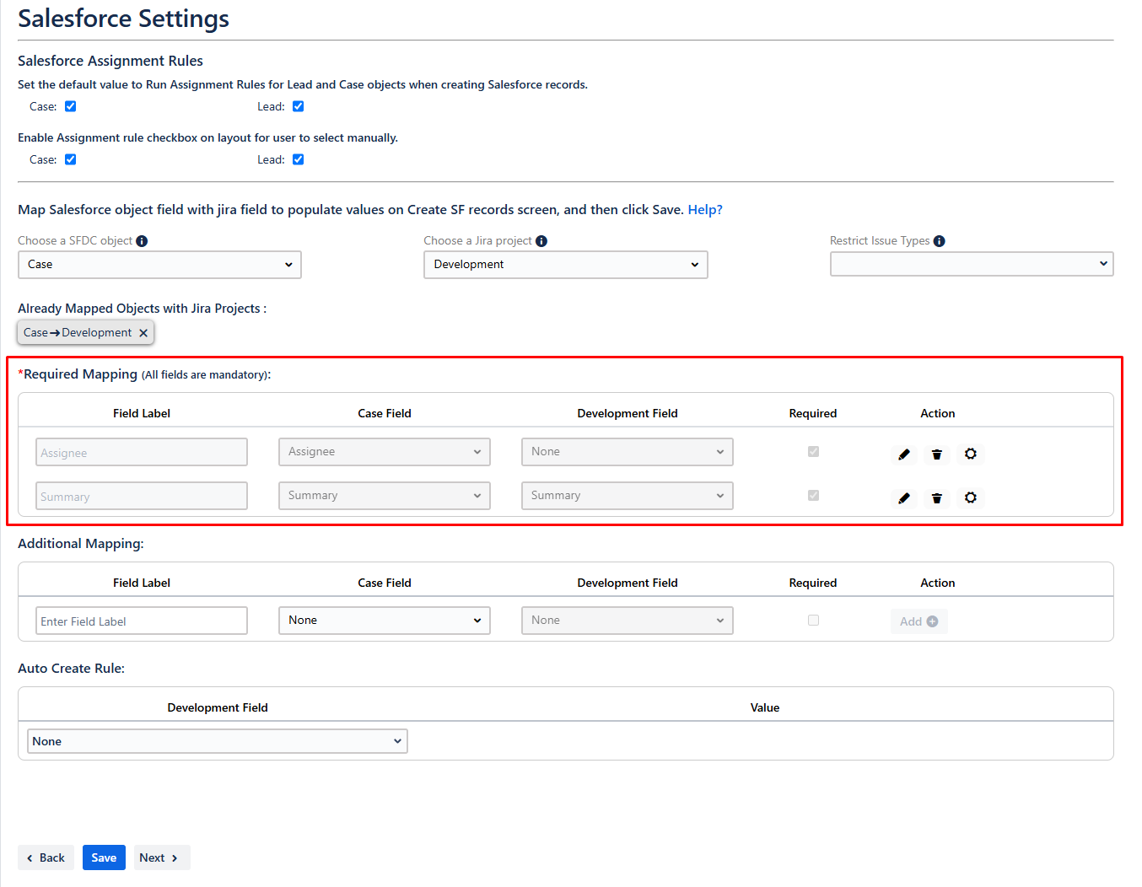Screen dimensions: 1142x887
Task: Click the trash delete icon in Summary row
Action: (937, 498)
